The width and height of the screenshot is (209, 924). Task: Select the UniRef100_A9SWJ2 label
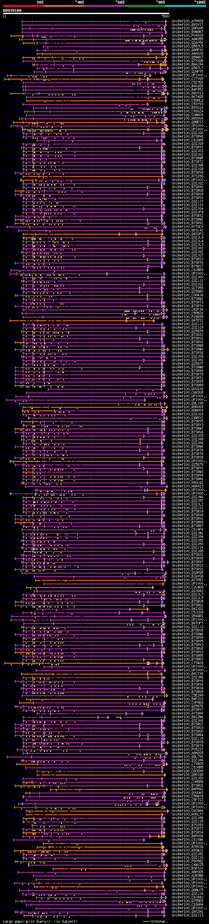tap(187, 851)
